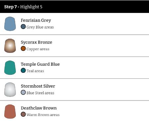149x121 pixels.
Task: Select the Teal areas color dot
Action: tap(23, 70)
